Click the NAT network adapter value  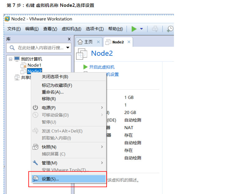(x=129, y=128)
